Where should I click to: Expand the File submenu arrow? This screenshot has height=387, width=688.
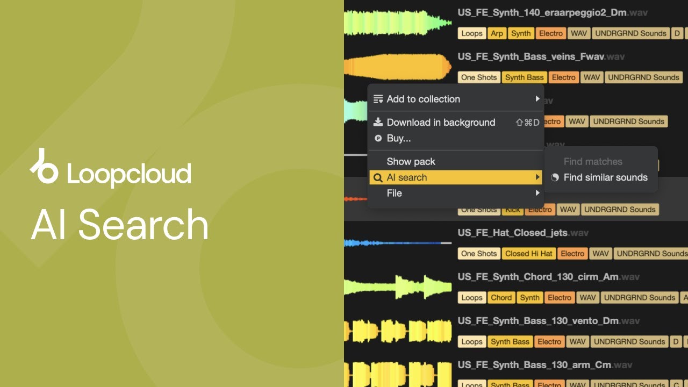pyautogui.click(x=537, y=193)
